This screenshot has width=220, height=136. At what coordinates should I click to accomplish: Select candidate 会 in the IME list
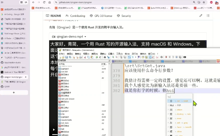pyautogui.click(x=179, y=101)
